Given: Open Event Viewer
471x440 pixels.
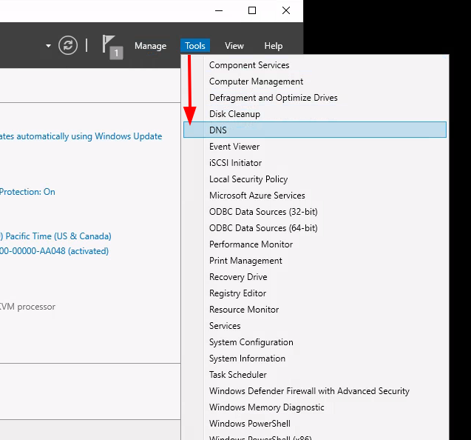Looking at the screenshot, I should (315, 146).
